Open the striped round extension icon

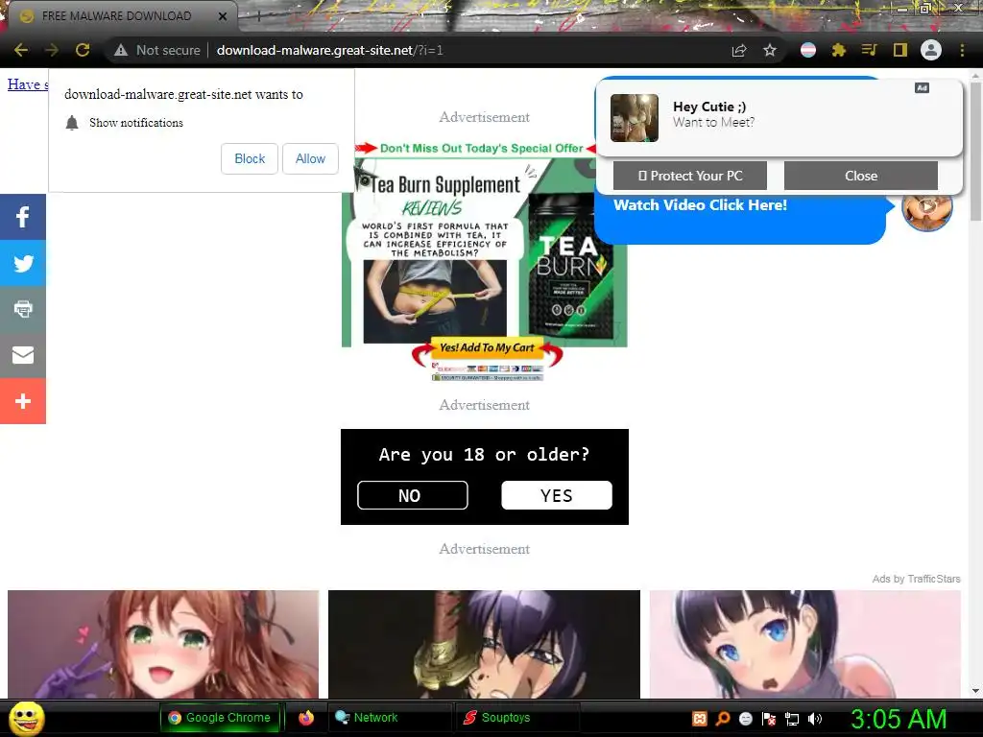[808, 50]
